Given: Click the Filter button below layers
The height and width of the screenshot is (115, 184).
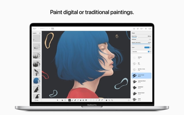Looking at the screenshot, I should pos(37,100).
